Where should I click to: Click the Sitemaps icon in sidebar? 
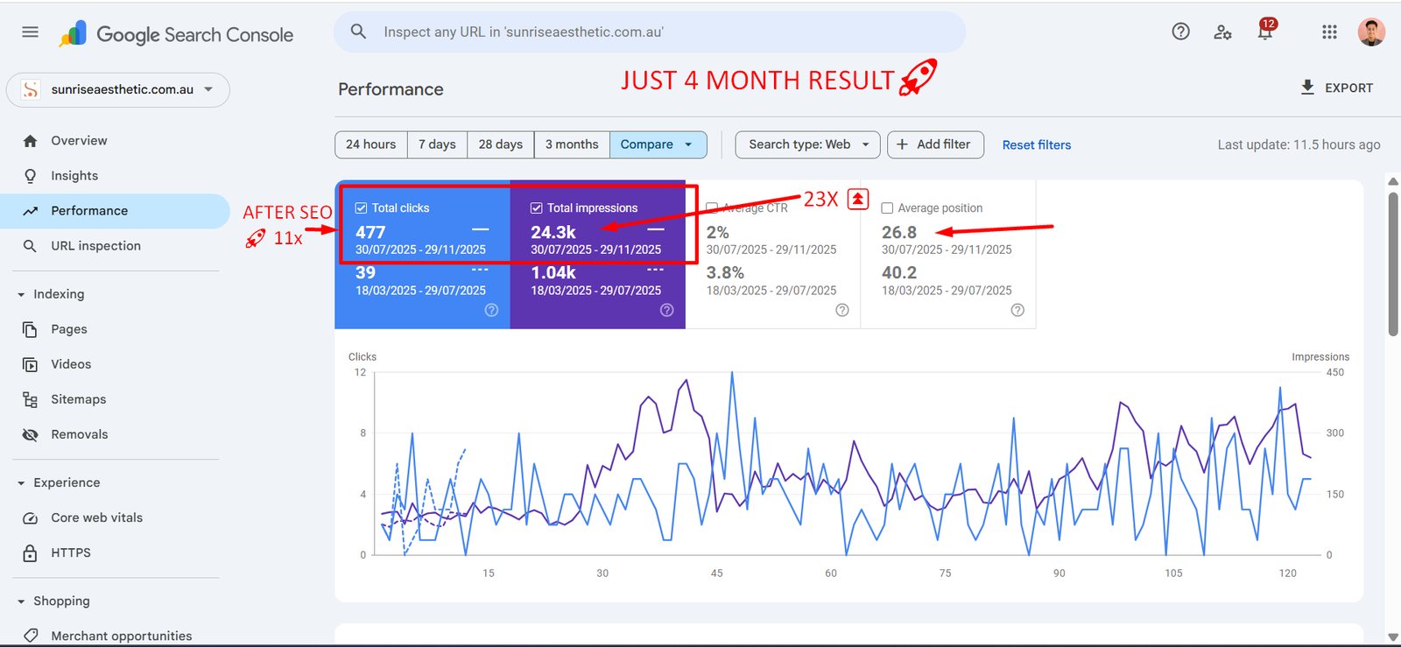[x=31, y=399]
